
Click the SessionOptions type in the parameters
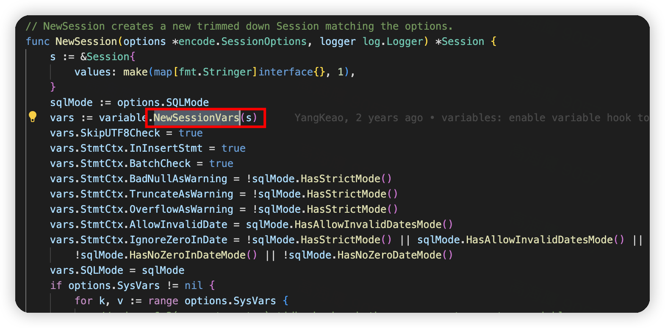pos(264,42)
